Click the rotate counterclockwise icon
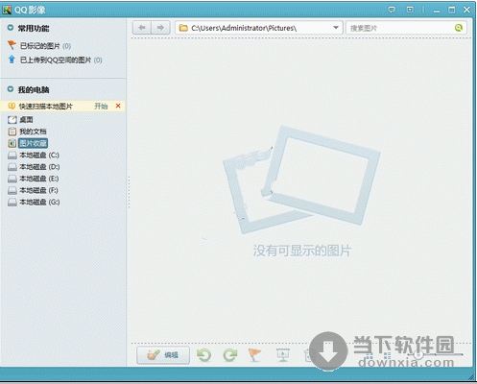 pos(204,355)
